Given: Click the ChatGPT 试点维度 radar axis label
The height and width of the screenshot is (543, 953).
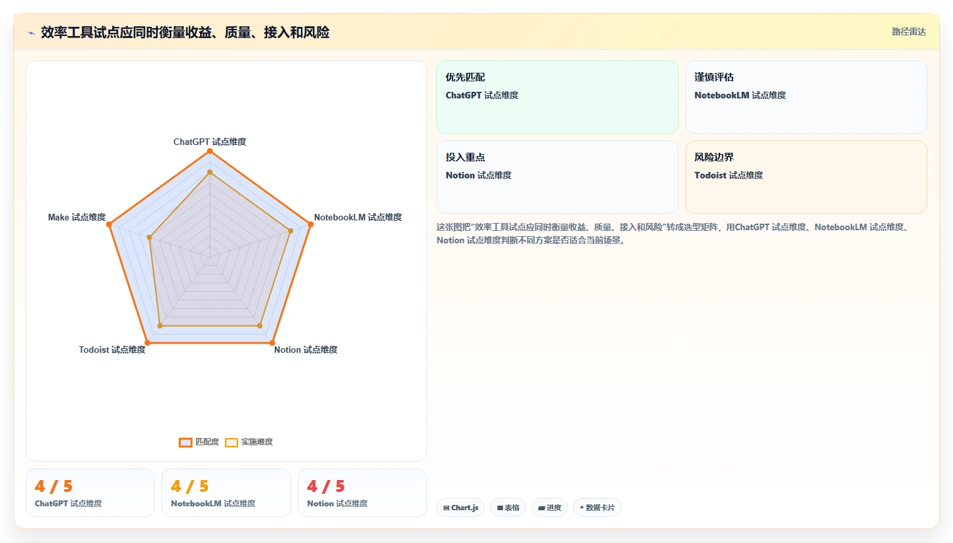Looking at the screenshot, I should tap(210, 142).
